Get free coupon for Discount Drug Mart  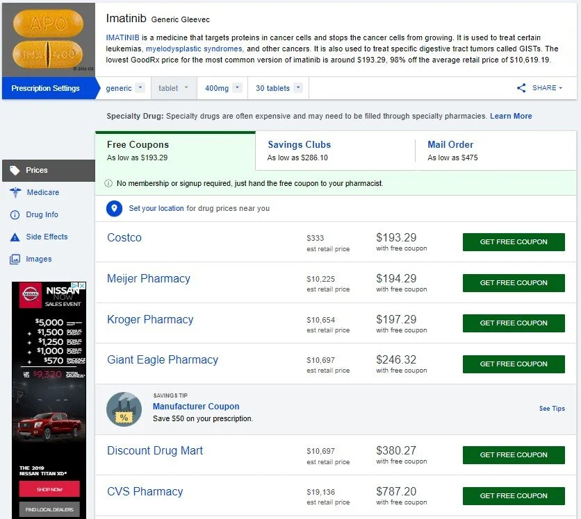(514, 455)
